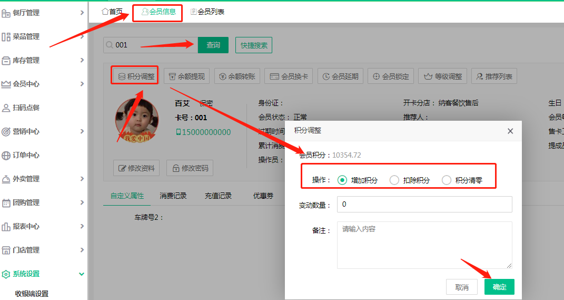
Task: Open 消费记录 tab
Action: tap(173, 196)
